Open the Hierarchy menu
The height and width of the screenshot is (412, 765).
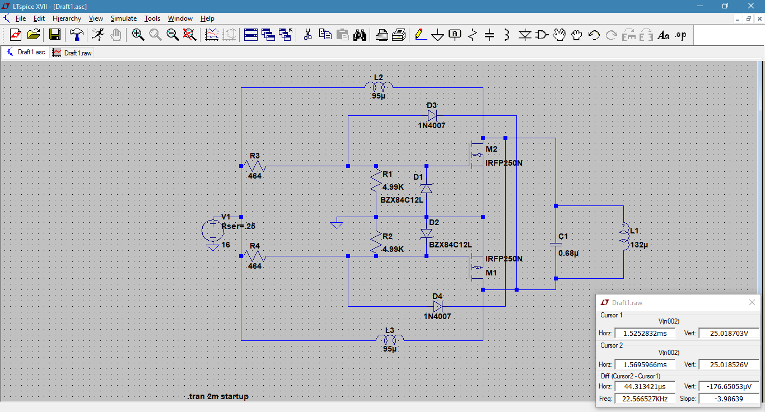tap(67, 18)
